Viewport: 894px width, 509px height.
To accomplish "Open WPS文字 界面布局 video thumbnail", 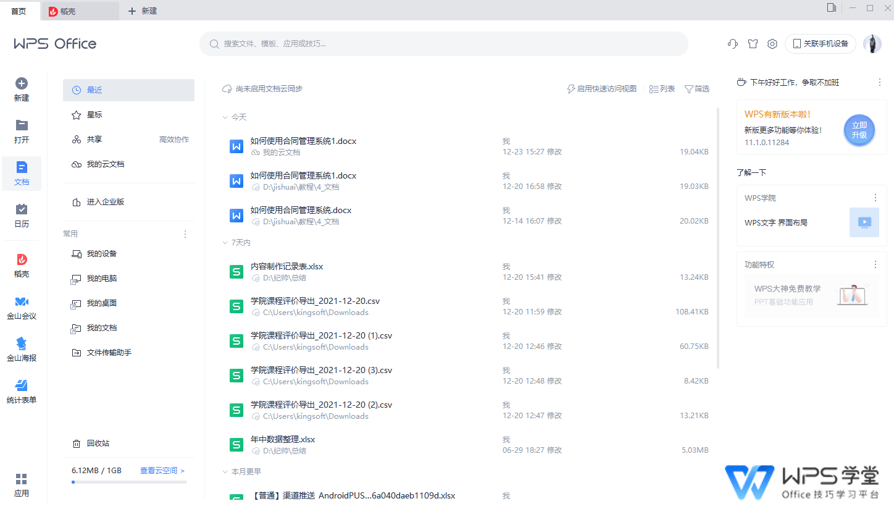I will tap(864, 222).
